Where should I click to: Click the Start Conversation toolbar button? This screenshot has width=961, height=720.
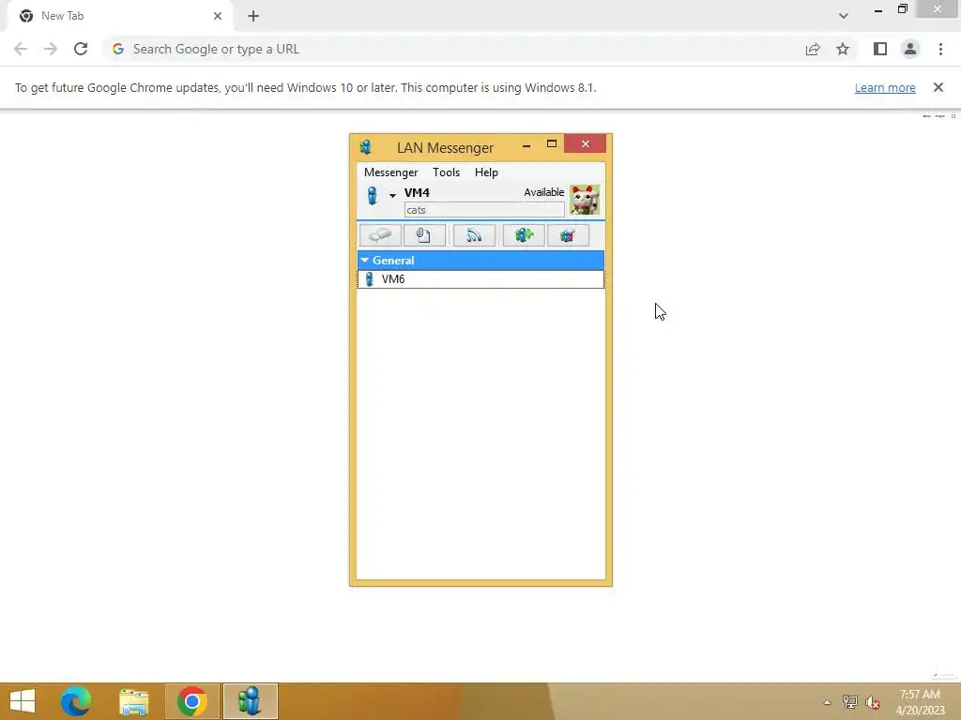[380, 235]
